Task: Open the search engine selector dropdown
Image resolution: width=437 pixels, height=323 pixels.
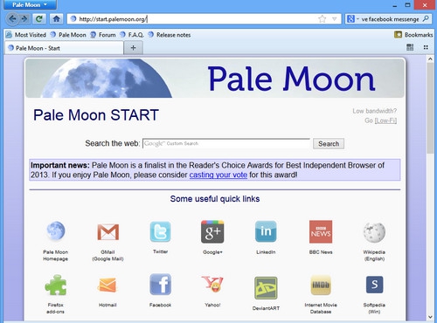Action: (352, 19)
